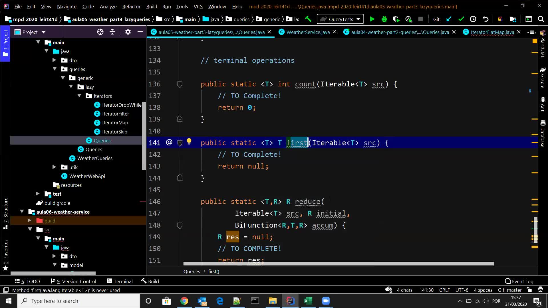Hide the Project tool window
This screenshot has width=548, height=308.
(x=140, y=32)
